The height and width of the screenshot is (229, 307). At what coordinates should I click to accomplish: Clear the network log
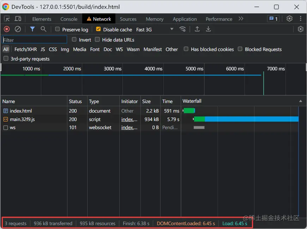point(18,29)
